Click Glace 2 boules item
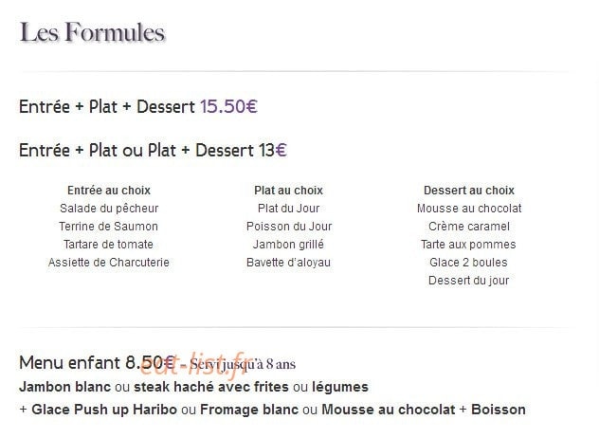Screen dimensions: 599x438 pyautogui.click(x=469, y=263)
